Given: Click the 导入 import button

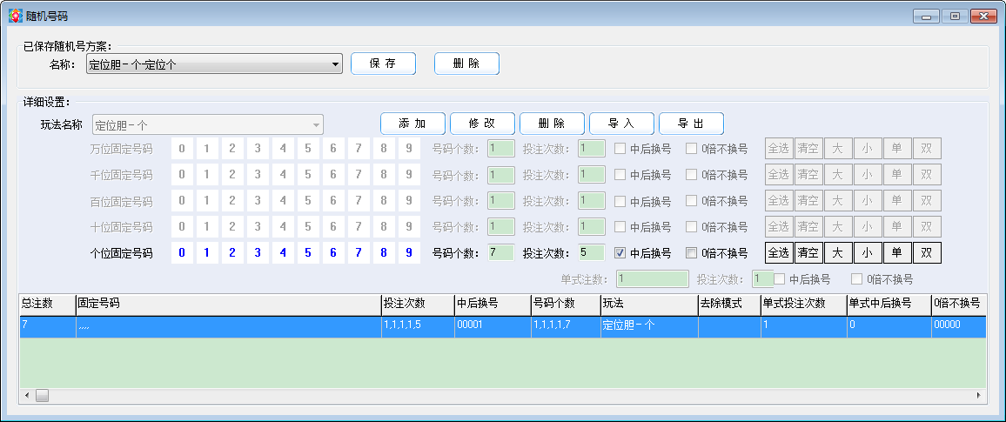Looking at the screenshot, I should (x=621, y=124).
